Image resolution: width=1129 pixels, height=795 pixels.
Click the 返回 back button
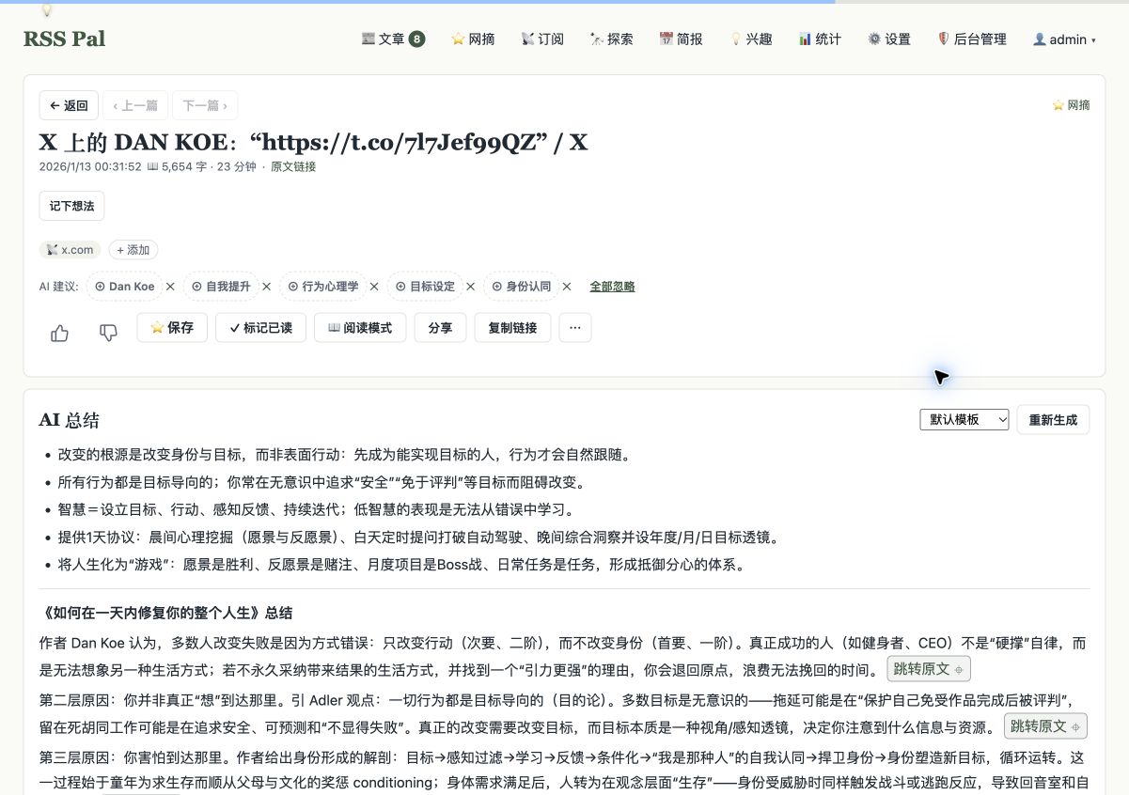69,105
